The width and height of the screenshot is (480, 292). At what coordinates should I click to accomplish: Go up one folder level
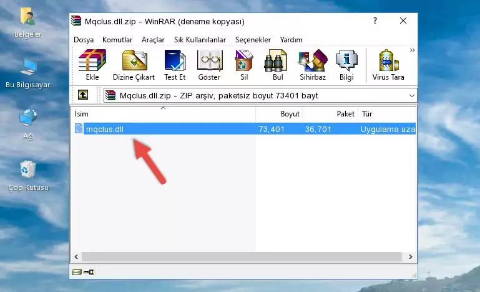click(83, 95)
